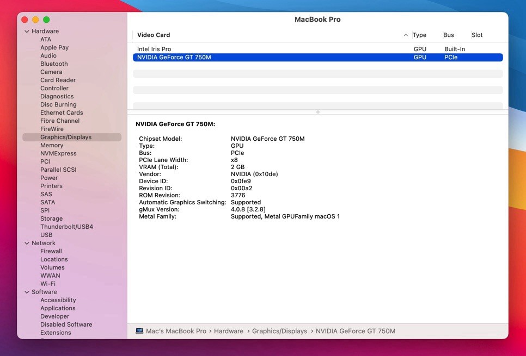Show Camera hardware info
526x356 pixels.
[x=51, y=72]
